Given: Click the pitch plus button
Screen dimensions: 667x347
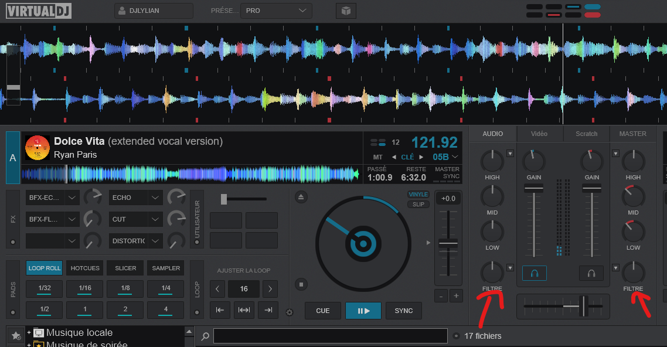Looking at the screenshot, I should pos(456,296).
